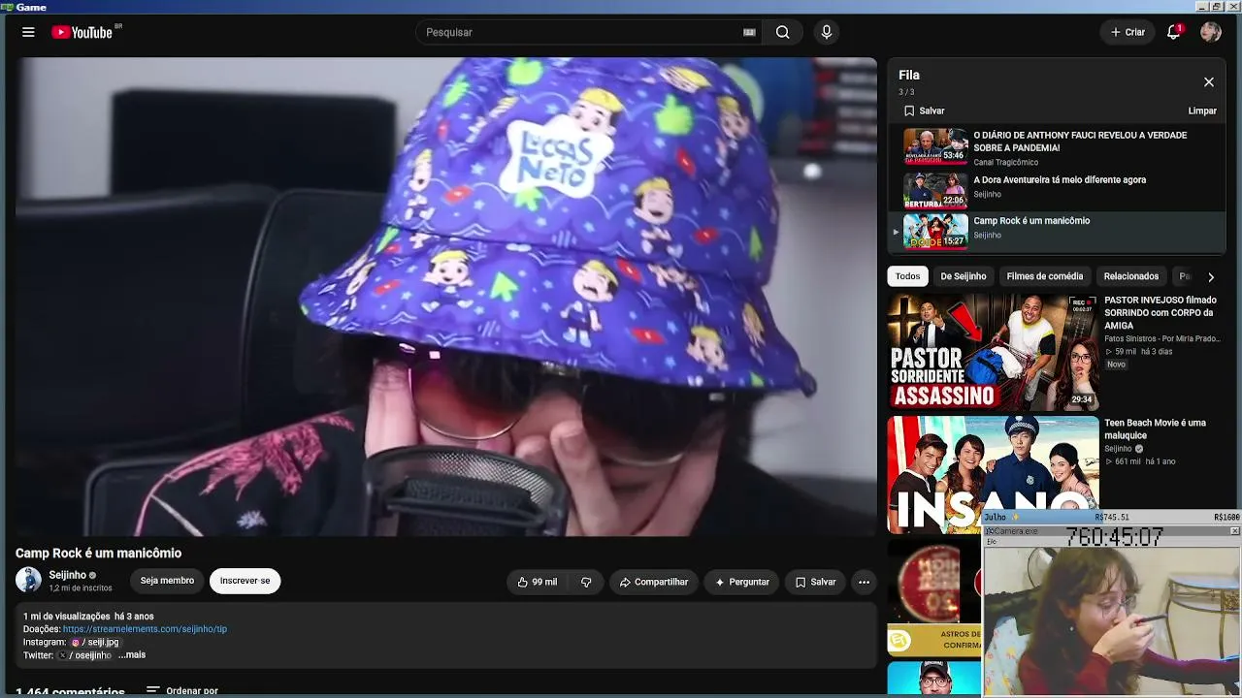This screenshot has height=698, width=1242.
Task: Click the Criar button
Action: 1128,32
